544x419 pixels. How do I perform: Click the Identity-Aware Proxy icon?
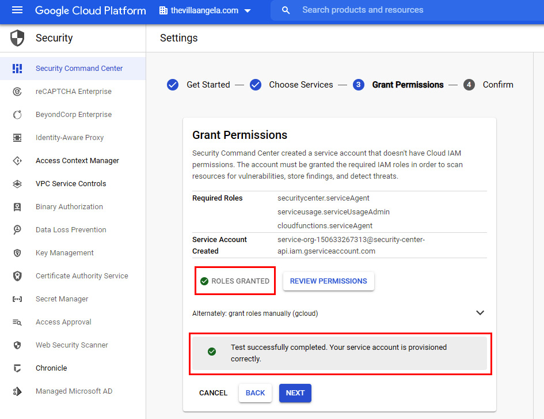17,138
